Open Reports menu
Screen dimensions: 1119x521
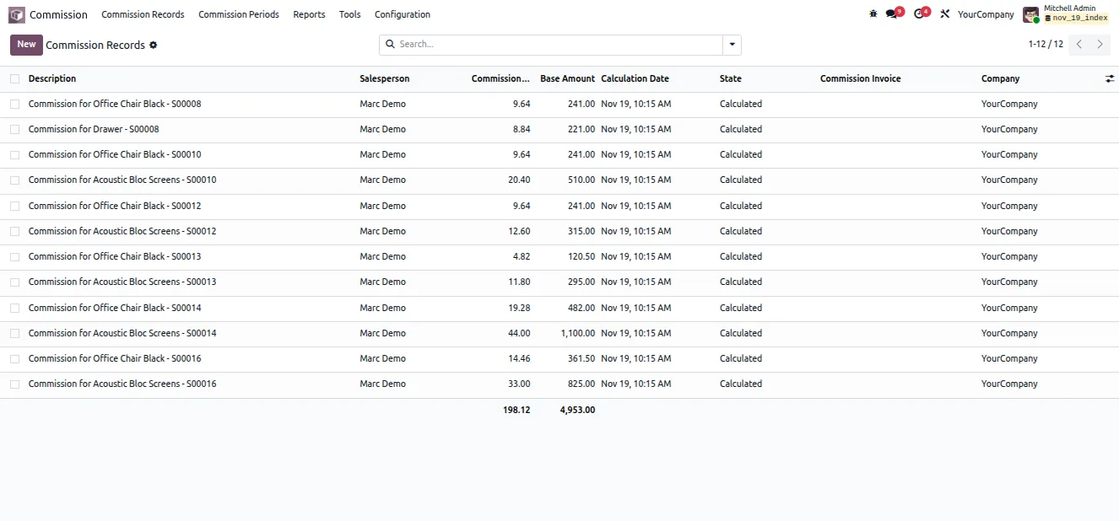point(309,14)
